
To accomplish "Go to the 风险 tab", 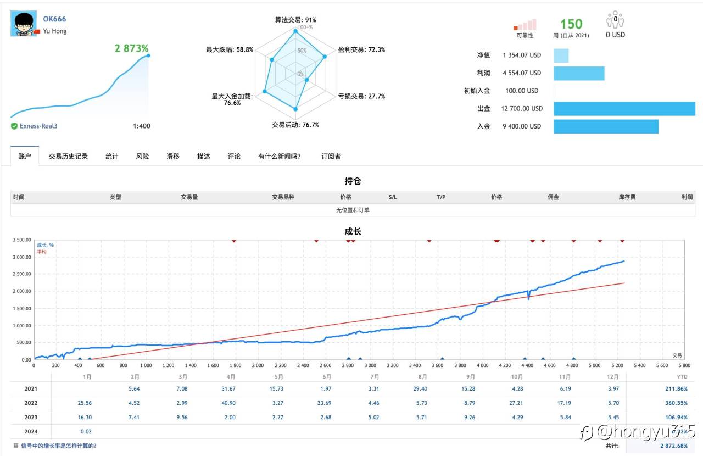I will 142,156.
